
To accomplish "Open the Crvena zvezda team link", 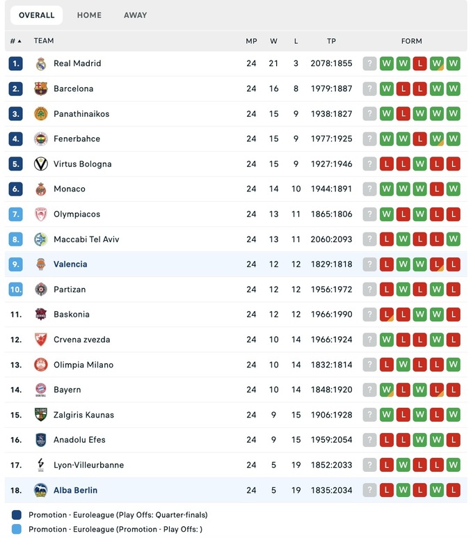I will point(81,340).
